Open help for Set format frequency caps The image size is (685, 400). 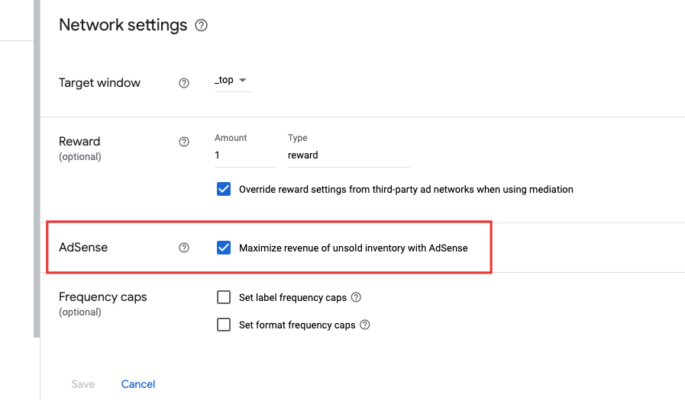(365, 325)
